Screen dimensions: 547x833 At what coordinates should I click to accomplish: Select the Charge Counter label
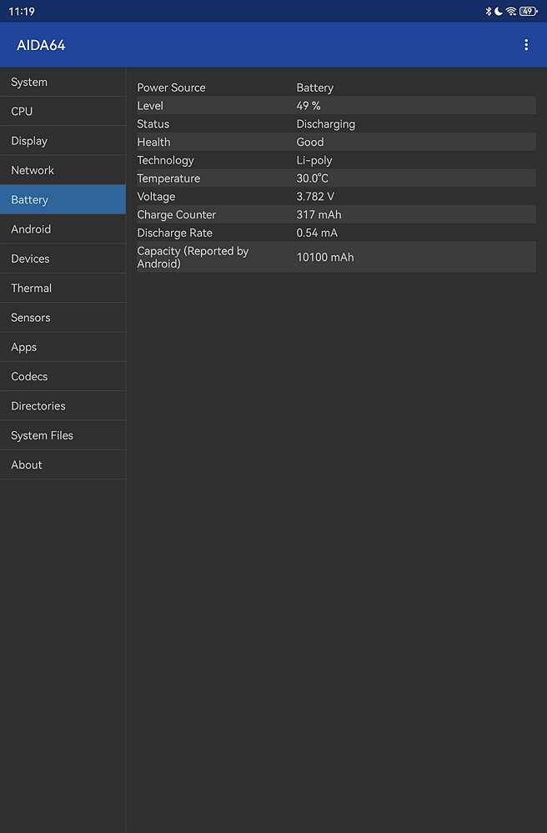click(x=176, y=214)
